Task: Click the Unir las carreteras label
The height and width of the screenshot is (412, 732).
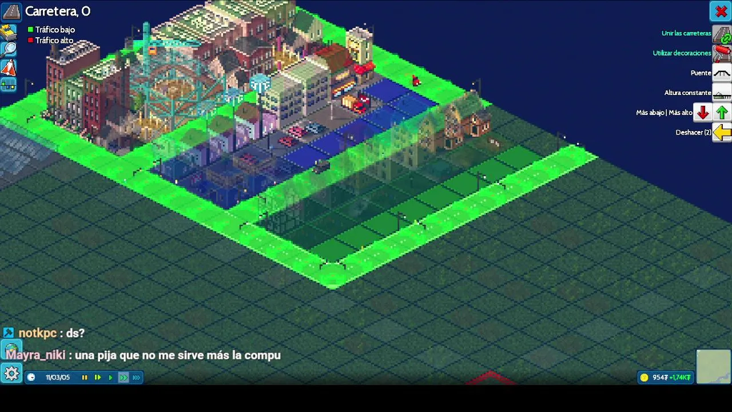Action: [x=686, y=33]
